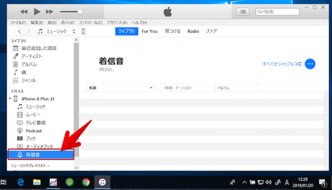Open Task View in the taskbar
The width and height of the screenshot is (332, 190).
[3, 182]
